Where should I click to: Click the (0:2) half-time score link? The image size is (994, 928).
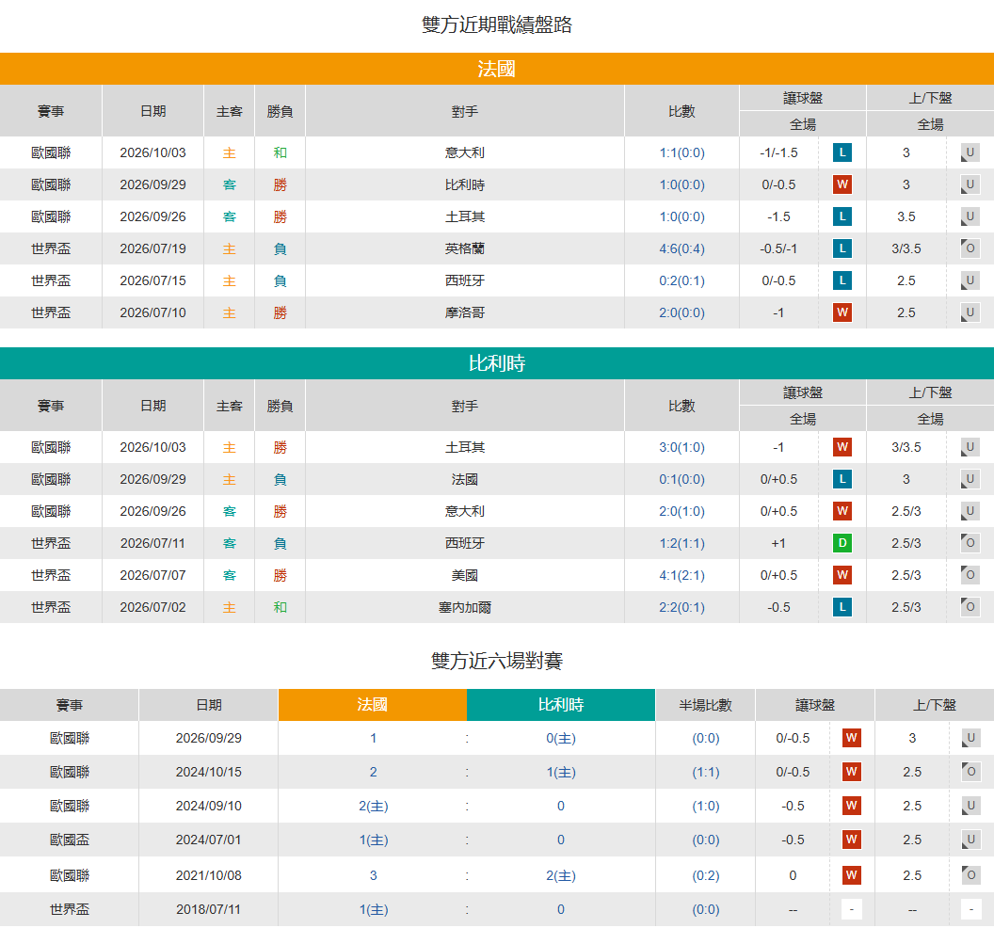point(706,875)
